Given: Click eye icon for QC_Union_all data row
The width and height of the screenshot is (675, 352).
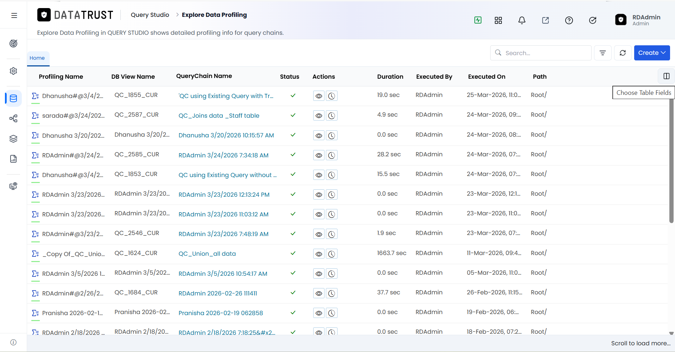Looking at the screenshot, I should (x=319, y=254).
